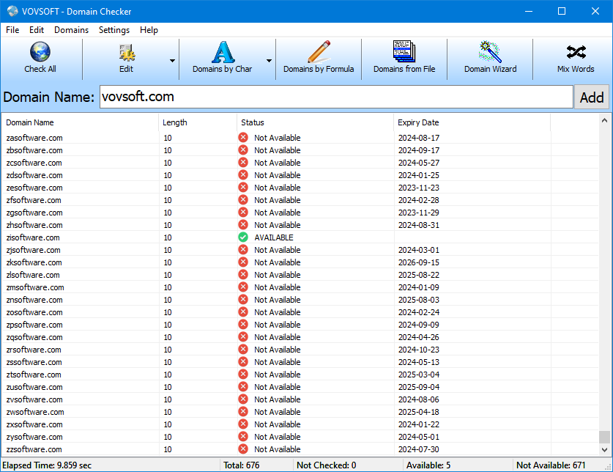The height and width of the screenshot is (472, 613).
Task: Open Domains from File tool
Action: click(x=404, y=59)
